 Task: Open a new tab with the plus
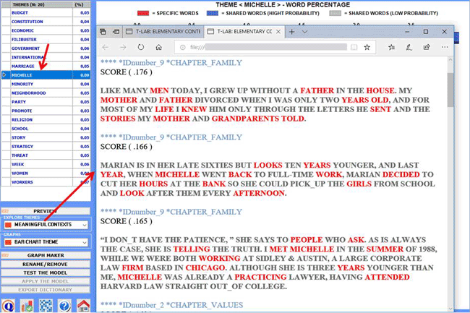point(291,32)
